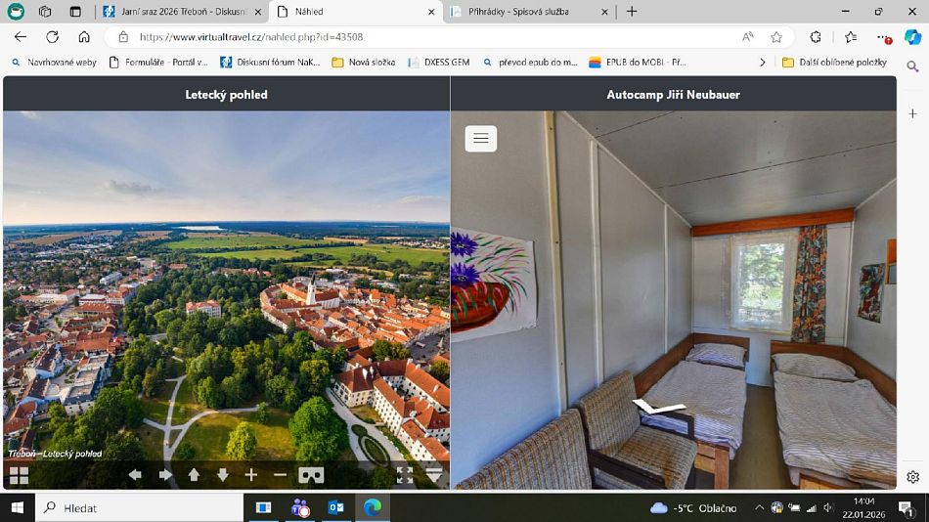Switch to Přihrádky - Spisová služba tab
Screen dimensions: 929x522
click(528, 12)
